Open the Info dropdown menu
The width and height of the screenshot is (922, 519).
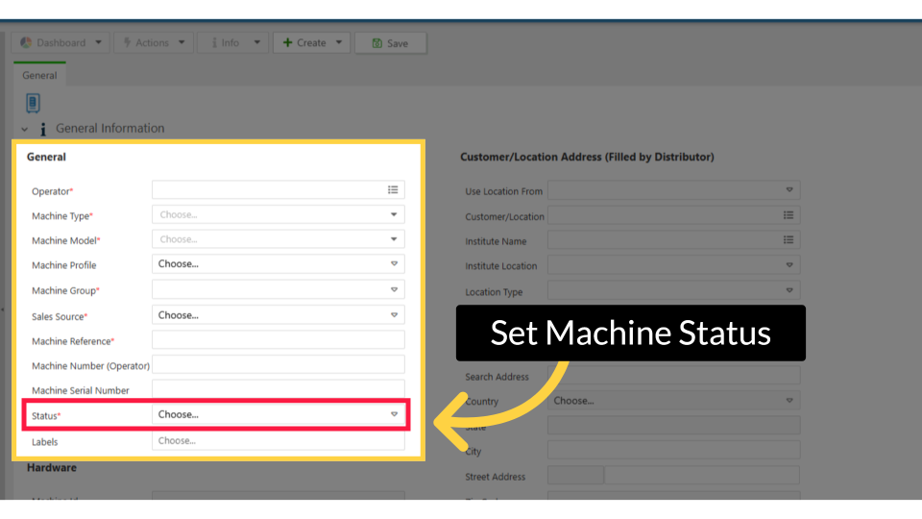tap(231, 43)
